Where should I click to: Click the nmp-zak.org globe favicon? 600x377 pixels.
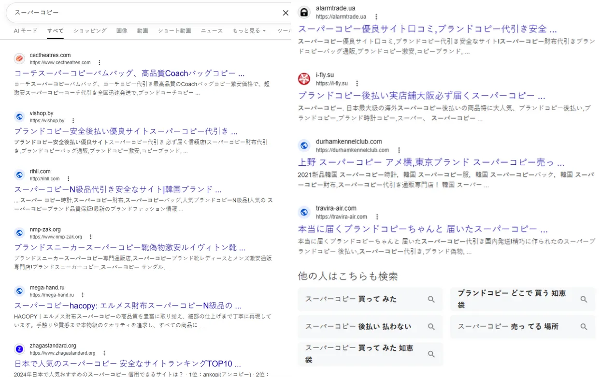tap(19, 233)
